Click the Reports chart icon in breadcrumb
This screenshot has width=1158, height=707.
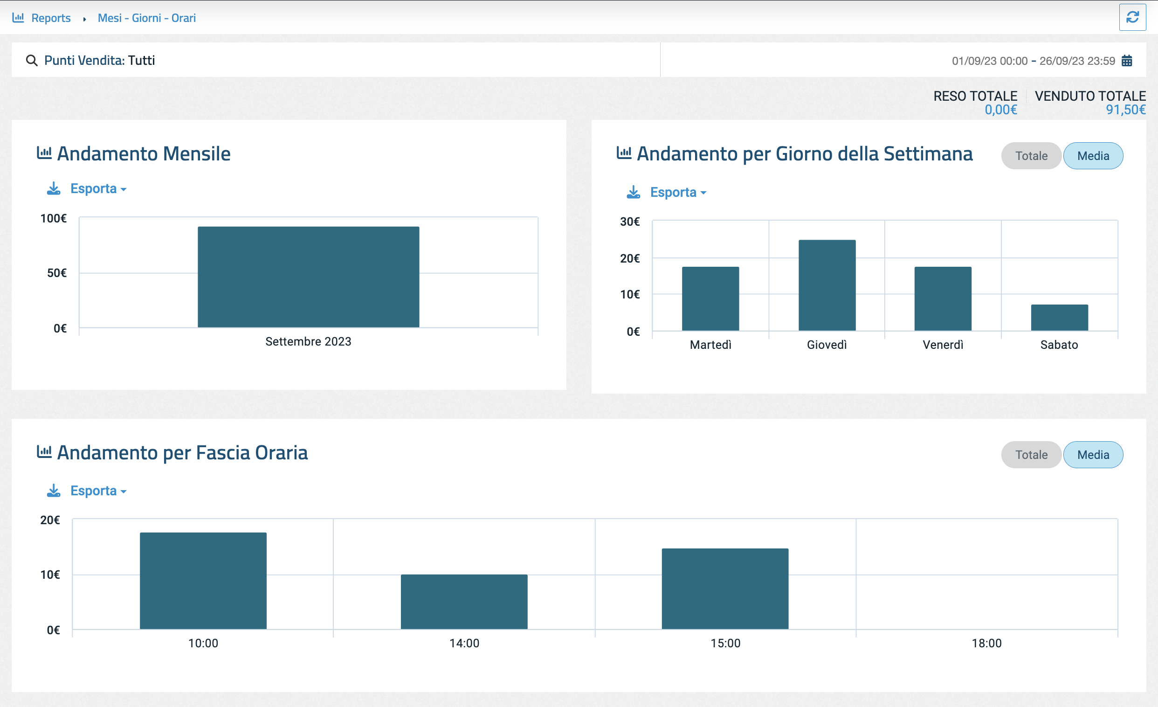click(18, 18)
